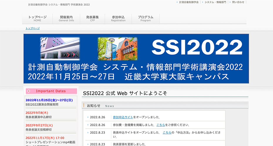273x146 pixels.
Task: Open the 発表募集 CFP menu
Action: pos(92,19)
